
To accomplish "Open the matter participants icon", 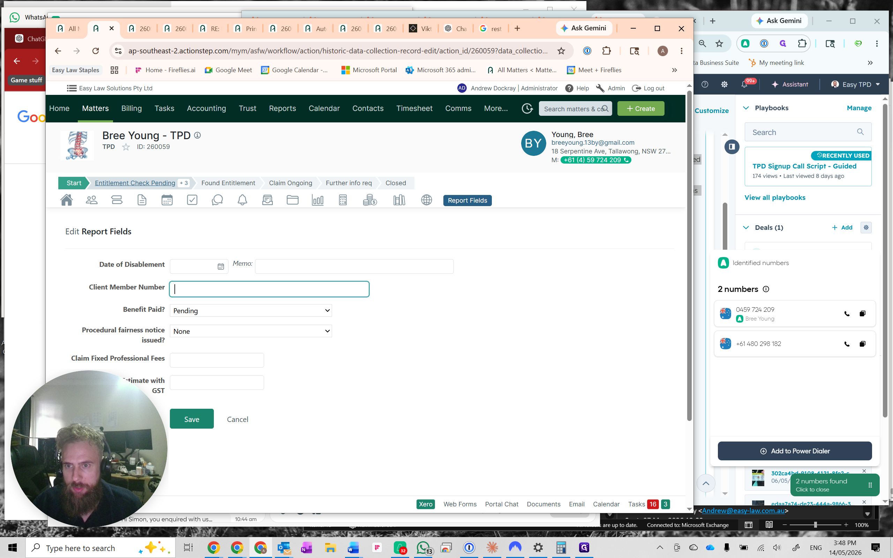I will [91, 200].
